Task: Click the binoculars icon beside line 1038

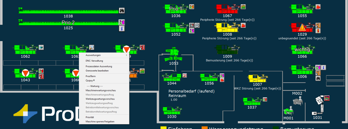Action: 122,11
